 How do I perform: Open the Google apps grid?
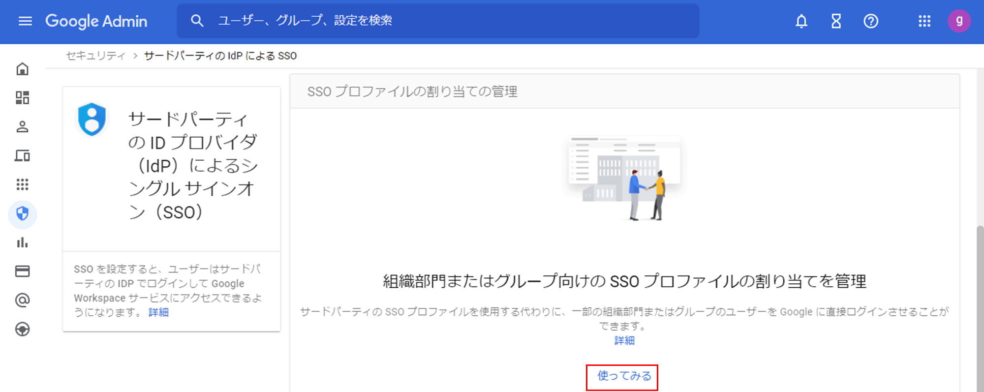924,21
